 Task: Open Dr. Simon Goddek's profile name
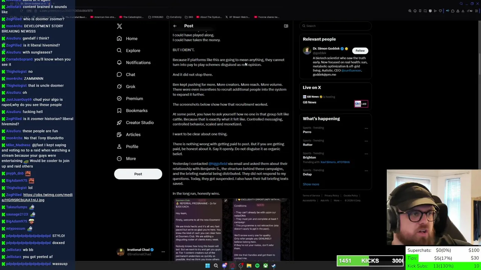pos(326,48)
